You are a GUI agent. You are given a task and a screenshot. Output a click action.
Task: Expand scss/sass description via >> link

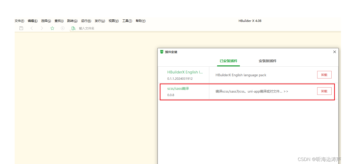pyautogui.click(x=286, y=92)
